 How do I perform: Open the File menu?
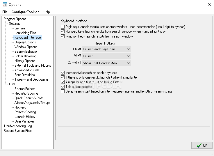[x=5, y=12]
